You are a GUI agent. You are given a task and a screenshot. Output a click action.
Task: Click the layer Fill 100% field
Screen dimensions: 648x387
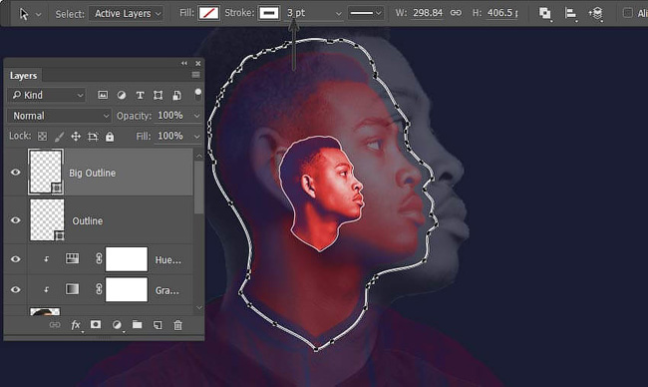tap(170, 136)
